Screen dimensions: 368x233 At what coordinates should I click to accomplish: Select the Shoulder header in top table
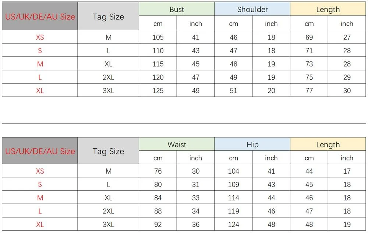tap(252, 9)
